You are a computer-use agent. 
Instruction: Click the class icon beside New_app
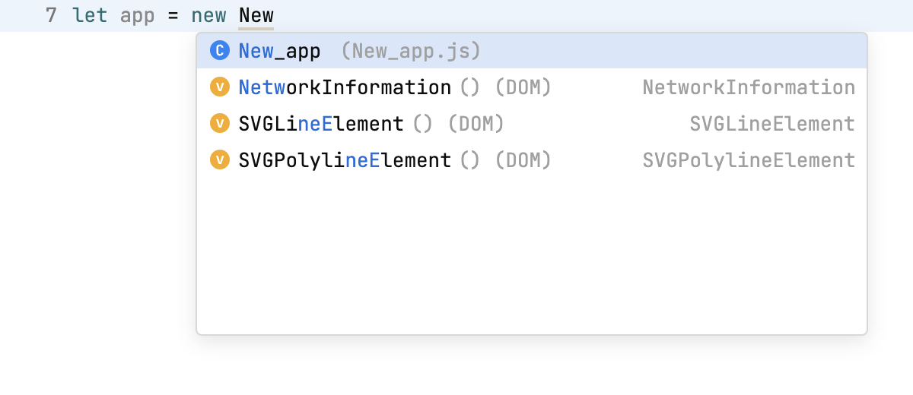(219, 51)
